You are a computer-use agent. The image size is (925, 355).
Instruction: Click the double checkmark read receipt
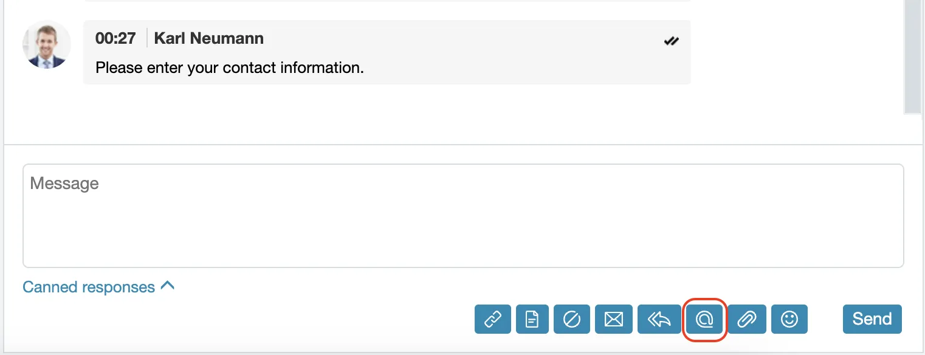coord(671,41)
